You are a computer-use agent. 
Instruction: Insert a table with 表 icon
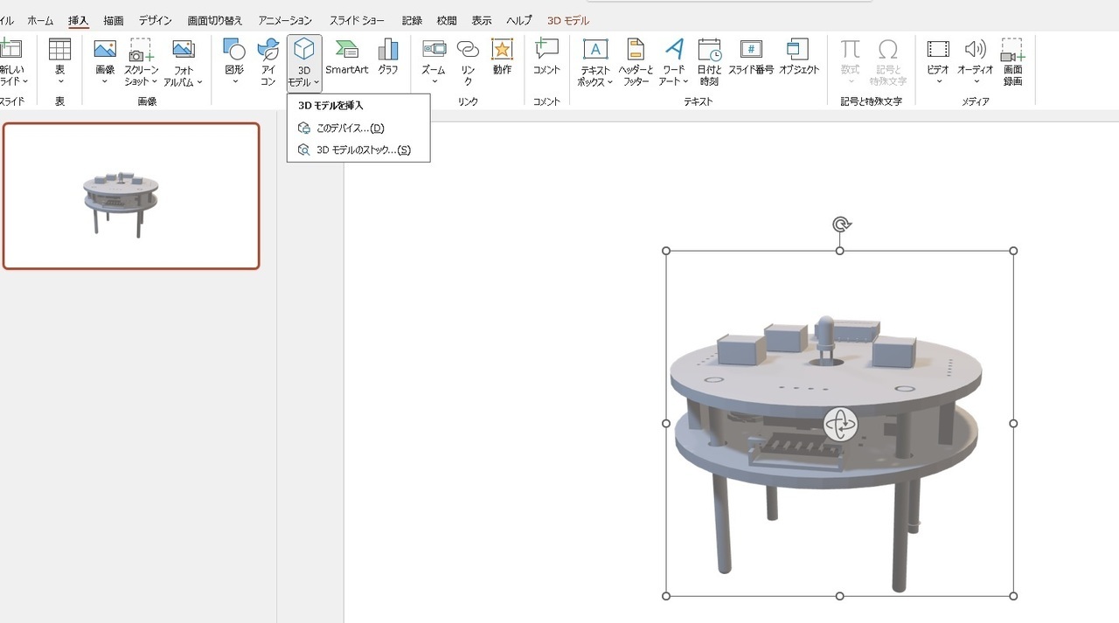59,49
